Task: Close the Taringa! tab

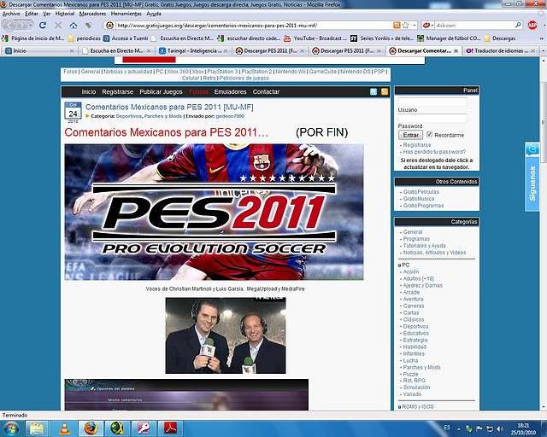Action: point(226,51)
